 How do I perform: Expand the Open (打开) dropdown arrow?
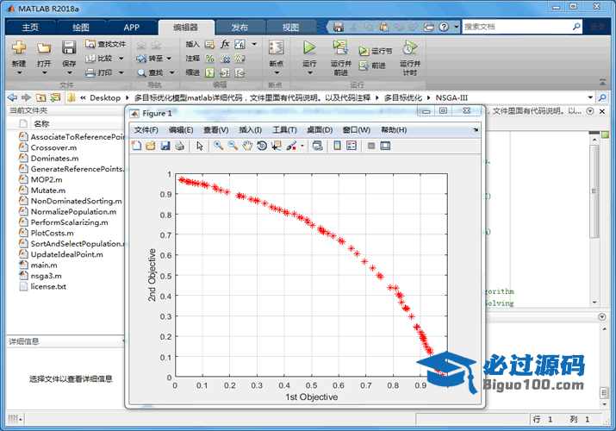[44, 72]
